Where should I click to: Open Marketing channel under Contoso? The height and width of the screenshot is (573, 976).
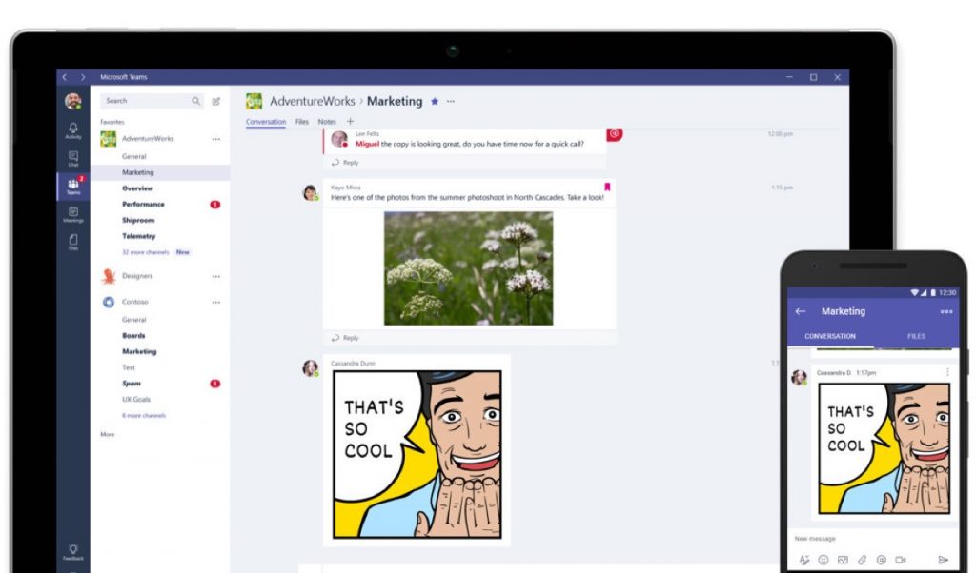139,352
